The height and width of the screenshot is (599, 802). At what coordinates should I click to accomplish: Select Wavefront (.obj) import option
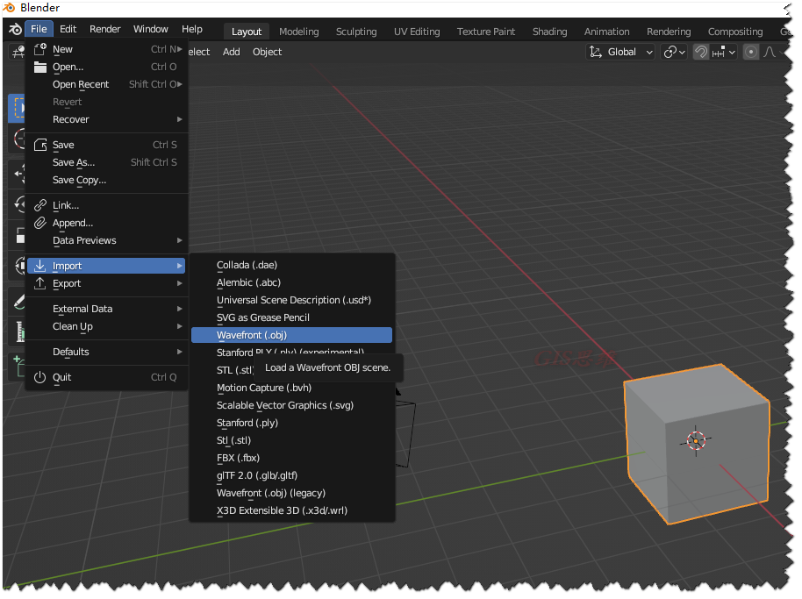(x=291, y=335)
